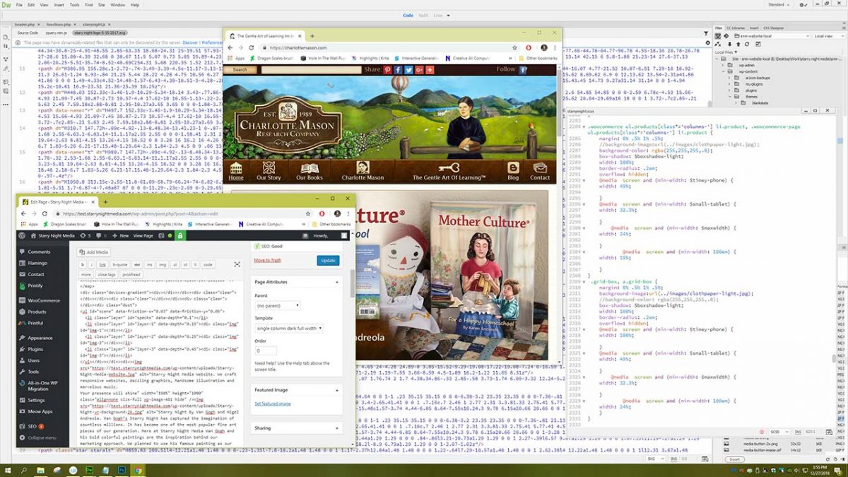Bookmark charlottemason.com with the star icon
The width and height of the screenshot is (848, 477).
tap(515, 47)
